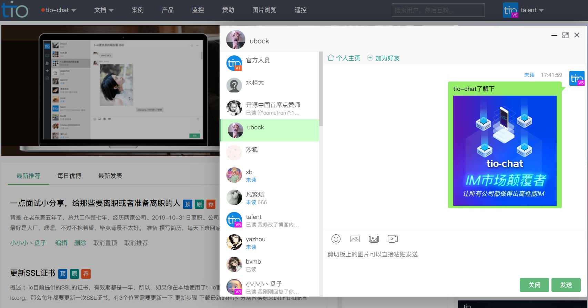This screenshot has height=308, width=588.
Task: Open 个人主页 link
Action: tap(348, 58)
